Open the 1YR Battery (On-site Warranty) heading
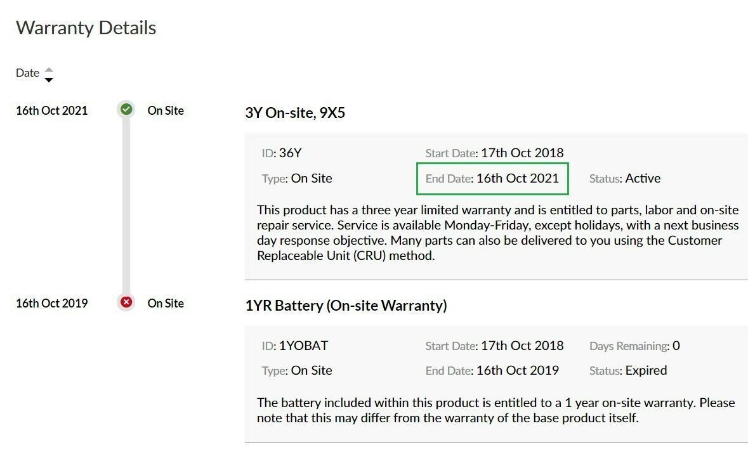The image size is (748, 466). [346, 306]
